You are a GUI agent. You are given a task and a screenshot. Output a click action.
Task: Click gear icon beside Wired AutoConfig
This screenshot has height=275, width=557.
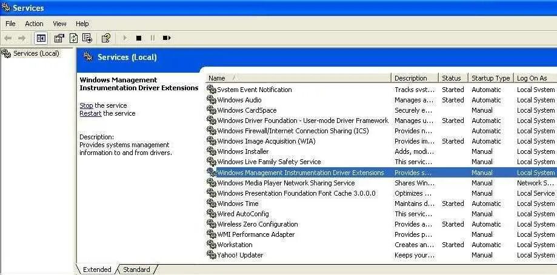tap(212, 214)
